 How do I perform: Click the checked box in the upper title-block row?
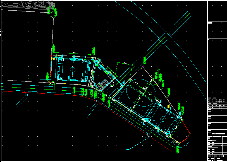pyautogui.click(x=218, y=102)
